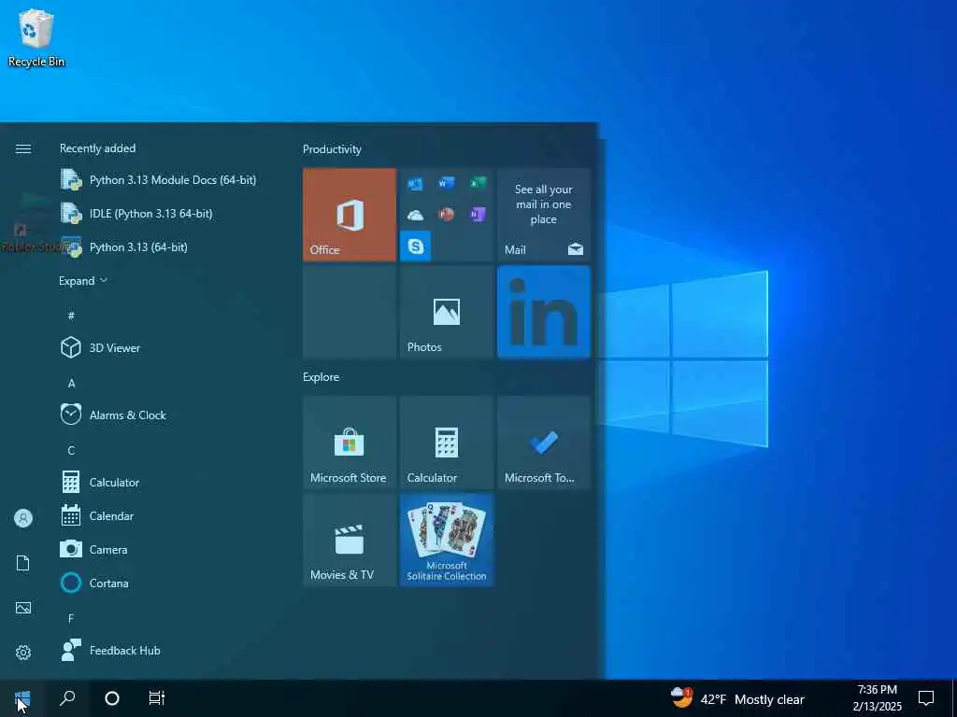
Task: Launch Skype from the Office apps tile
Action: [416, 246]
